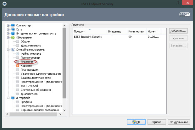Screen dimensions: 195x130
Task: Click the tree horizontal scrollbar thumb
Action: point(33,114)
